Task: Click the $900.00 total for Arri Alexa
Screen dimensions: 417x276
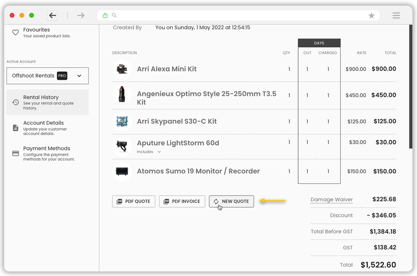Action: click(x=384, y=69)
